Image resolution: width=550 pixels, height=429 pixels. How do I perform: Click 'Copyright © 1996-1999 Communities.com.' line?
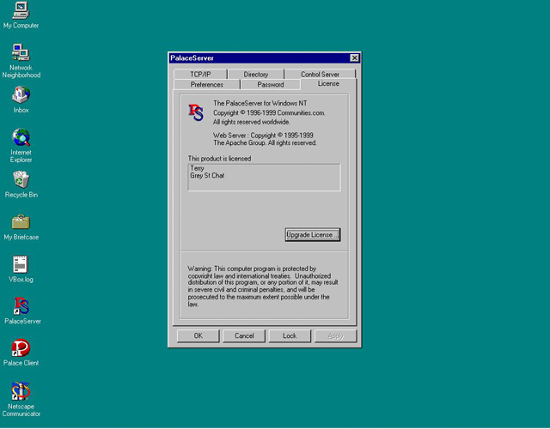[x=269, y=112]
